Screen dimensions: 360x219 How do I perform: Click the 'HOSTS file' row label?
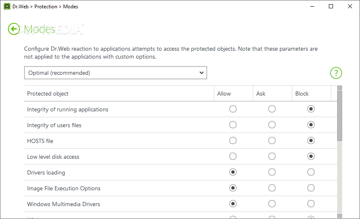tap(40, 141)
